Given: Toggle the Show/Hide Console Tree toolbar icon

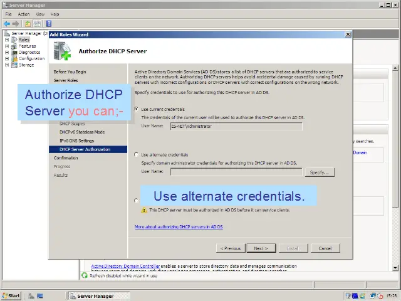Looking at the screenshot, I should click(38, 24).
